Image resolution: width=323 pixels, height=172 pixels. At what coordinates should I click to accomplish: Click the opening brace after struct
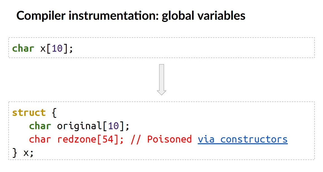54,113
